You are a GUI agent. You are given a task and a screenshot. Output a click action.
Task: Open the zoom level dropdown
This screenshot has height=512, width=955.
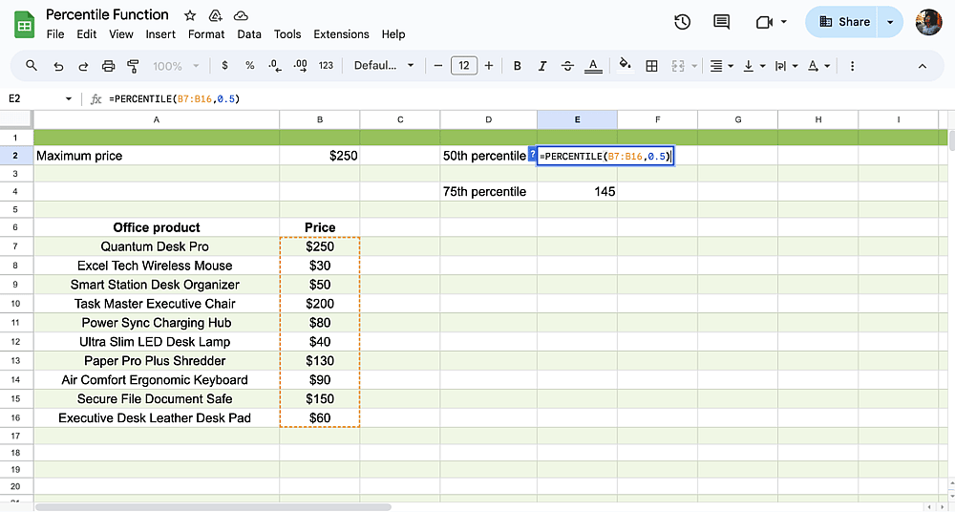[x=176, y=66]
